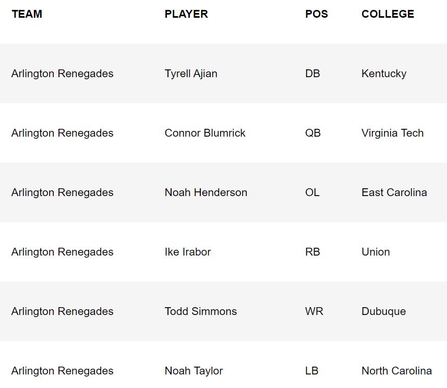Click on Noah Henderson's name
Image resolution: width=447 pixels, height=388 pixels.
click(206, 192)
